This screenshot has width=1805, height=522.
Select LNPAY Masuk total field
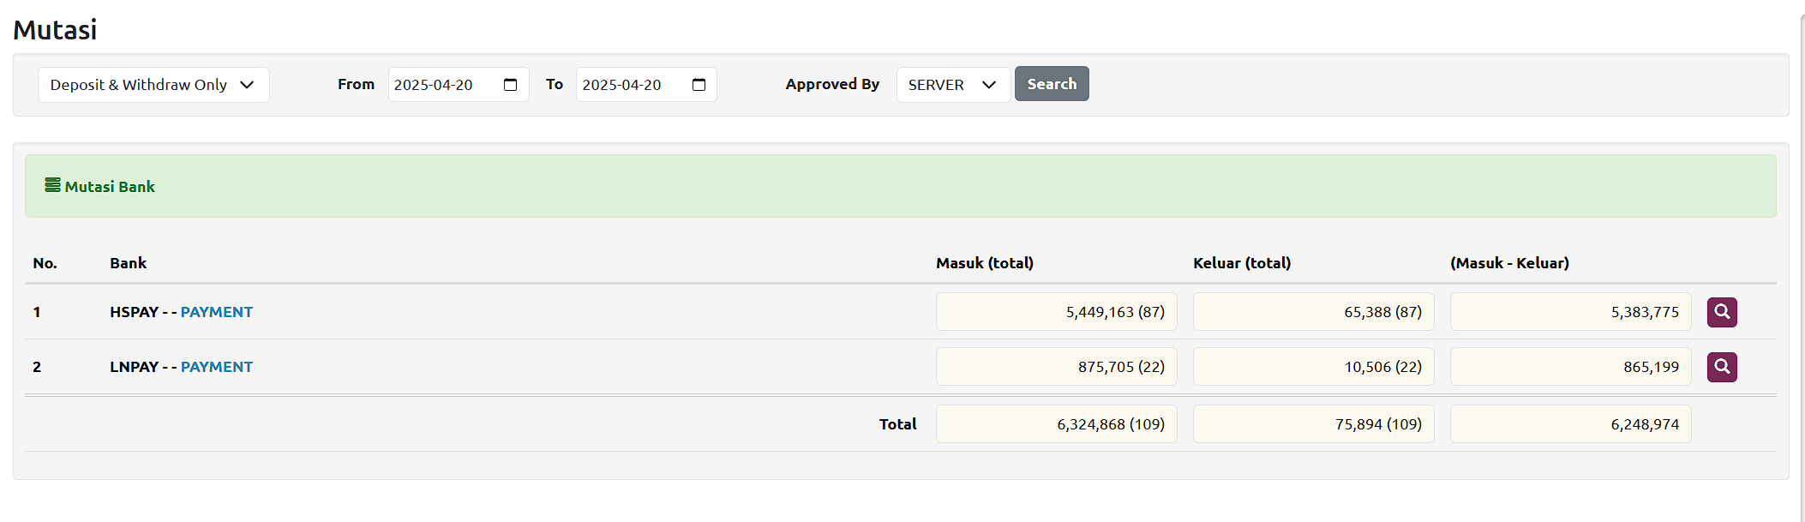(x=1056, y=367)
